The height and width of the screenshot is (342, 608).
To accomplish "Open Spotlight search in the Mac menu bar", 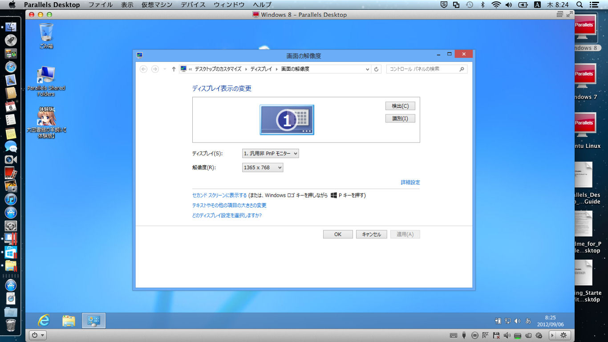I will tap(580, 4).
